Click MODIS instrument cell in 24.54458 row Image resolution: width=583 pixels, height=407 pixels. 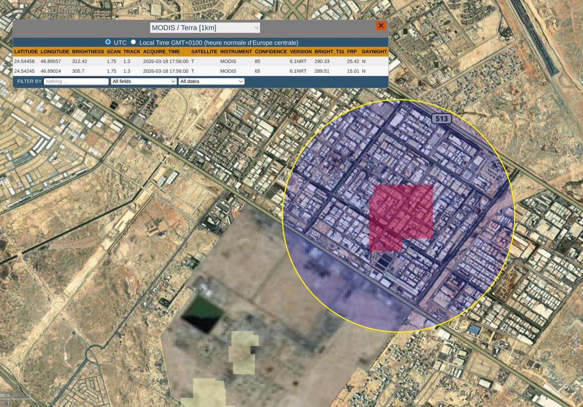(x=228, y=61)
